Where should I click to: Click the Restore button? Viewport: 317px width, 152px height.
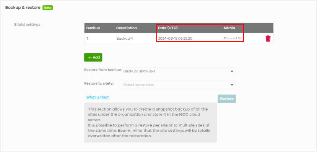(227, 99)
